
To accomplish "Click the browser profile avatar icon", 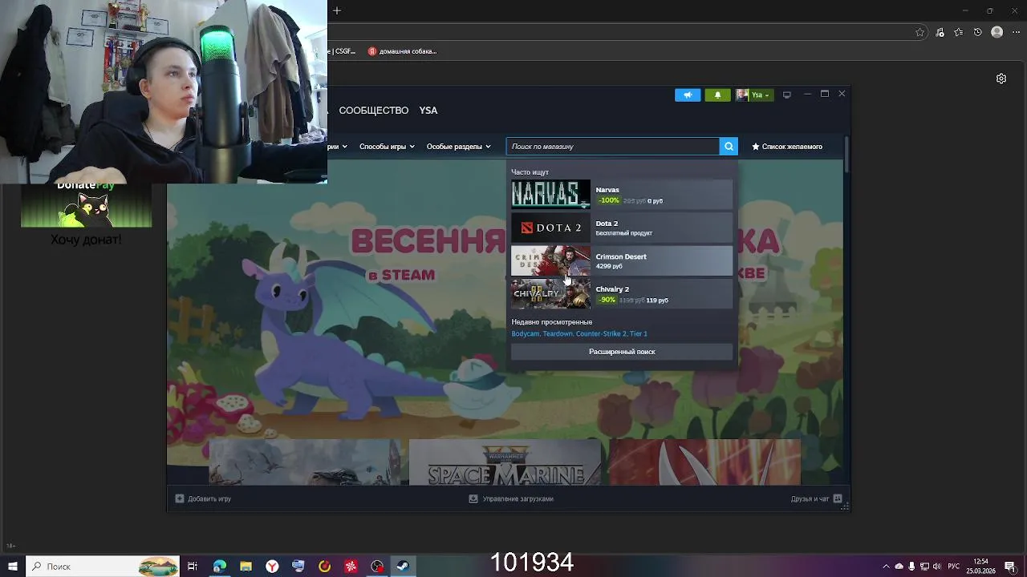I will point(997,32).
